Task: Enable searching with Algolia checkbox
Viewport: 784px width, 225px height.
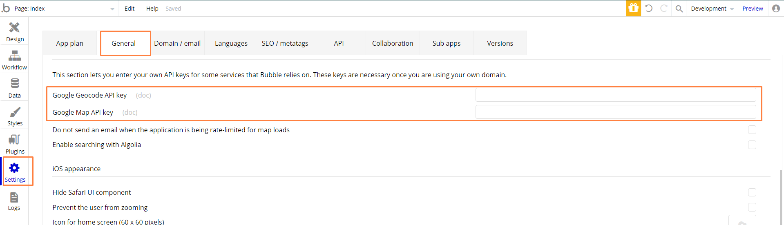Action: (752, 145)
